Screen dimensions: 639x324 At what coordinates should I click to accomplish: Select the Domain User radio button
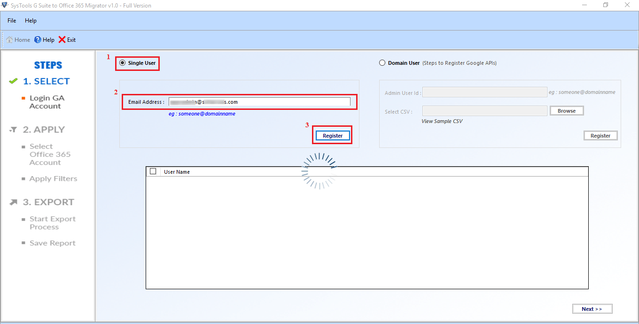tap(382, 63)
